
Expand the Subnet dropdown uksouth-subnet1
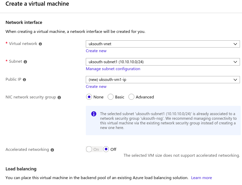tap(163, 62)
